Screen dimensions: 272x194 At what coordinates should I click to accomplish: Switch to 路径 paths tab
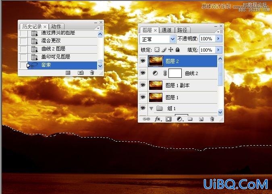[182, 30]
